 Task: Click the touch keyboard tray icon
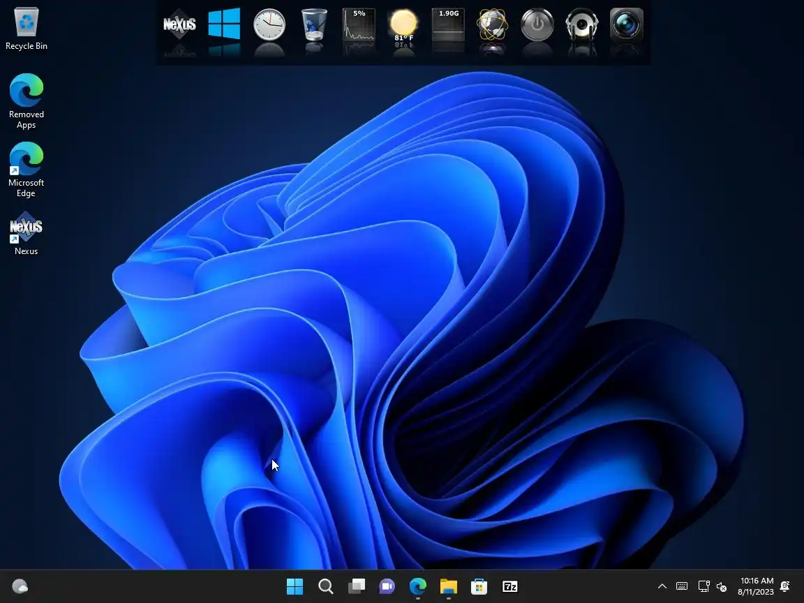pyautogui.click(x=681, y=586)
